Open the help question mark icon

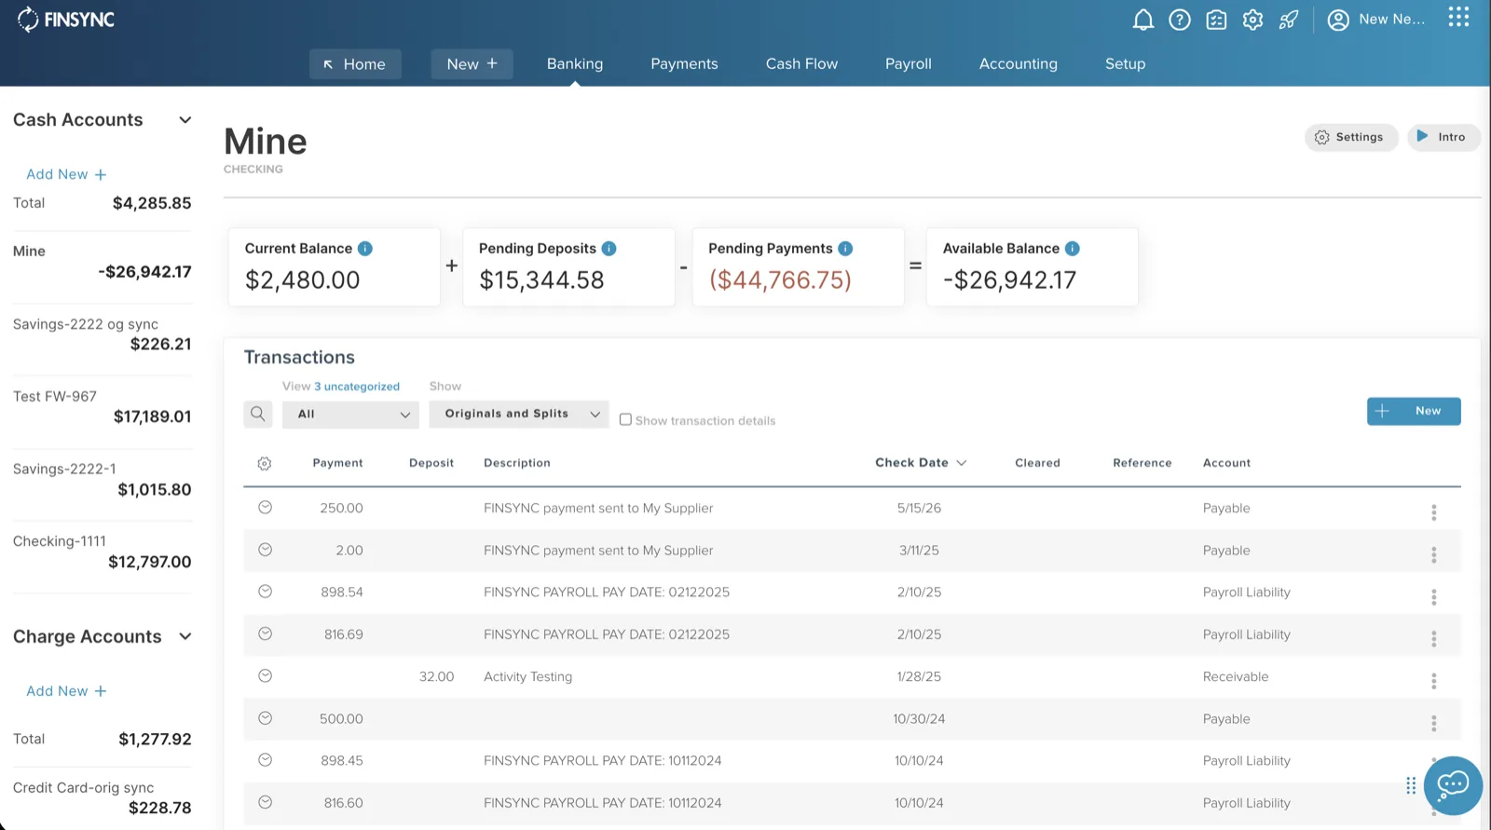[1180, 20]
